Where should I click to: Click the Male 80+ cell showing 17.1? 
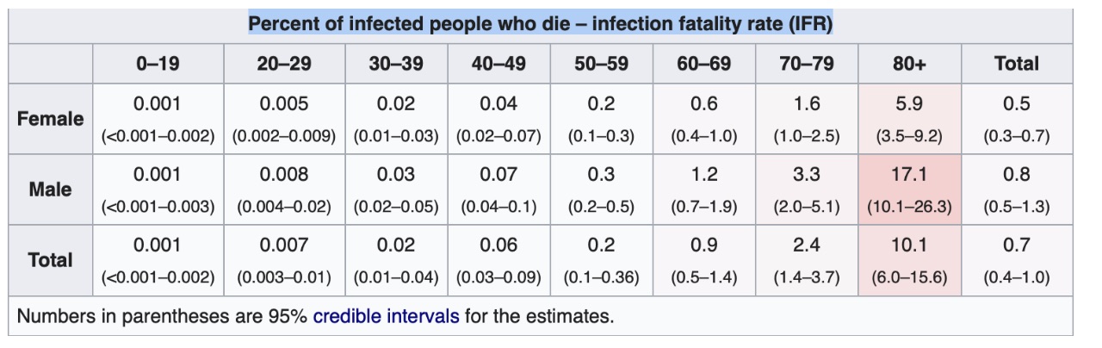click(x=909, y=175)
